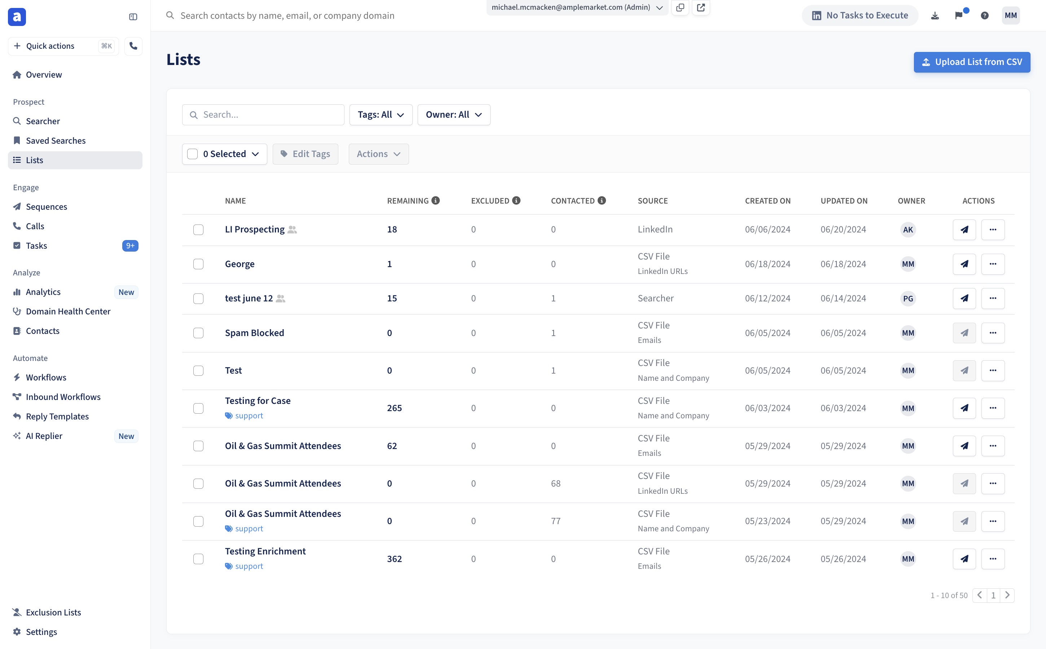Open the flag notifications icon
Viewport: 1046px width, 649px height.
tap(959, 16)
